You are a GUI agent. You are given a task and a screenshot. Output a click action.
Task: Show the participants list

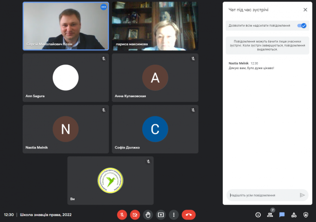270,215
